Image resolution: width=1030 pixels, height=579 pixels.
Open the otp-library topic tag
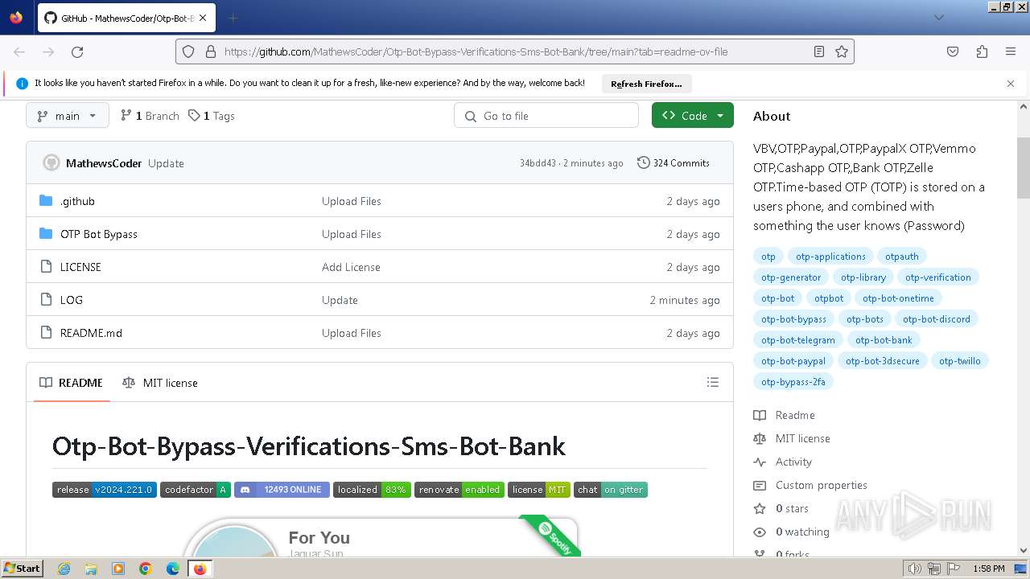click(863, 277)
